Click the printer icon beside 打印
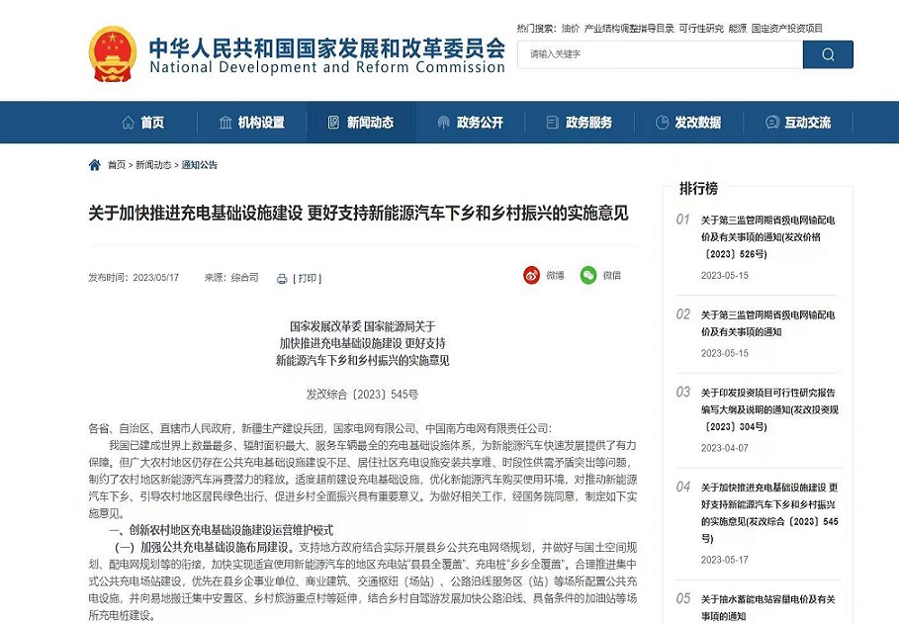Screen dimensions: 899x624 282,279
